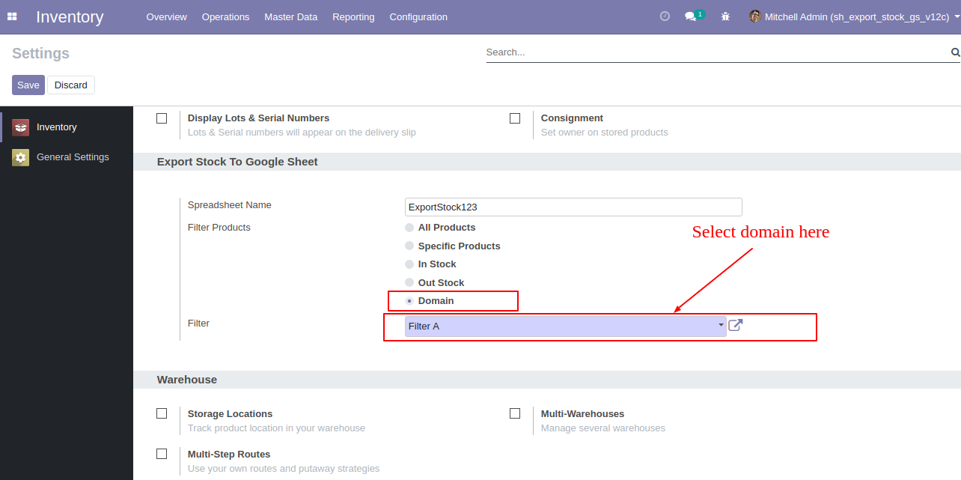Viewport: 961px width, 480px height.
Task: Click 'Manage several warehouses' description
Action: [x=603, y=428]
